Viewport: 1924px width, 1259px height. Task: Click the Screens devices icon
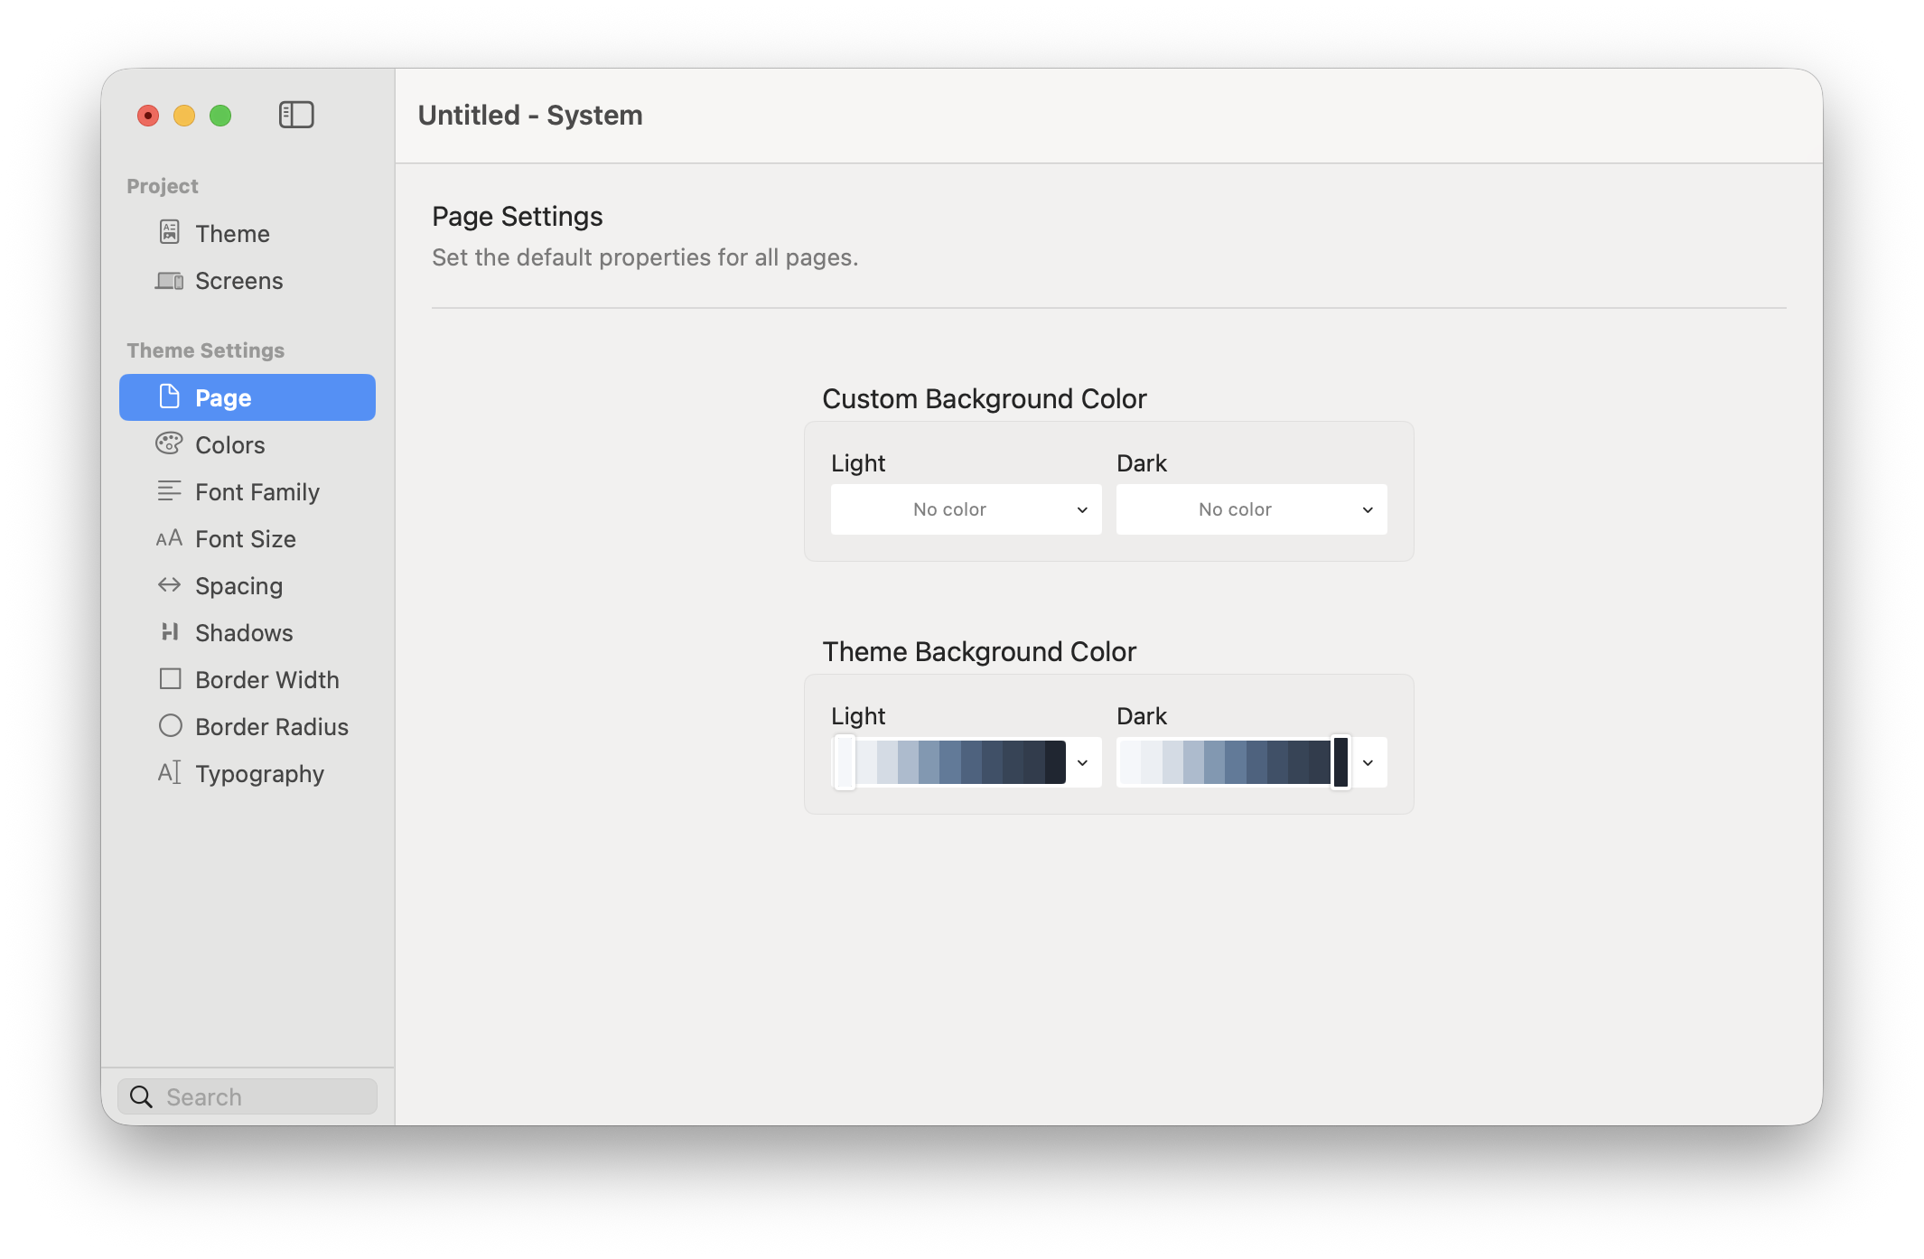point(169,281)
